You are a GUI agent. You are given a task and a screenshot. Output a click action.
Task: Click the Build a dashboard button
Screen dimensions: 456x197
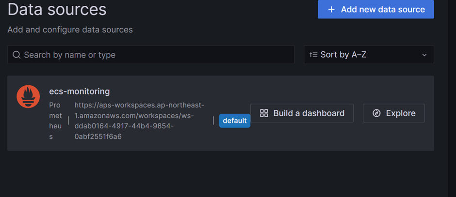tap(302, 113)
